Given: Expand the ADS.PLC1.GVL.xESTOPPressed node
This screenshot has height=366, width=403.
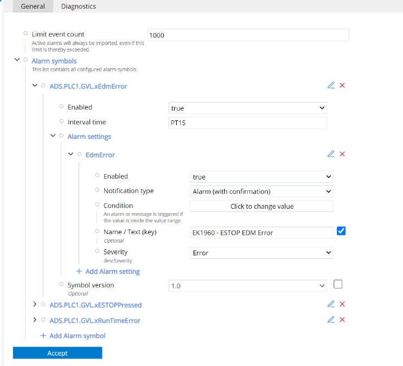Looking at the screenshot, I should tap(35, 304).
